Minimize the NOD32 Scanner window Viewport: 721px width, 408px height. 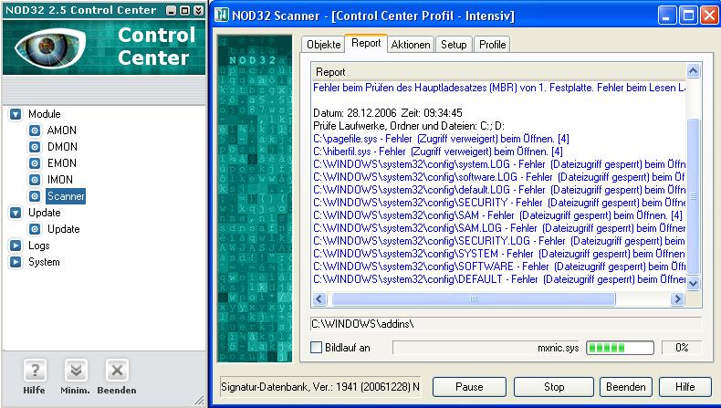pyautogui.click(x=667, y=16)
